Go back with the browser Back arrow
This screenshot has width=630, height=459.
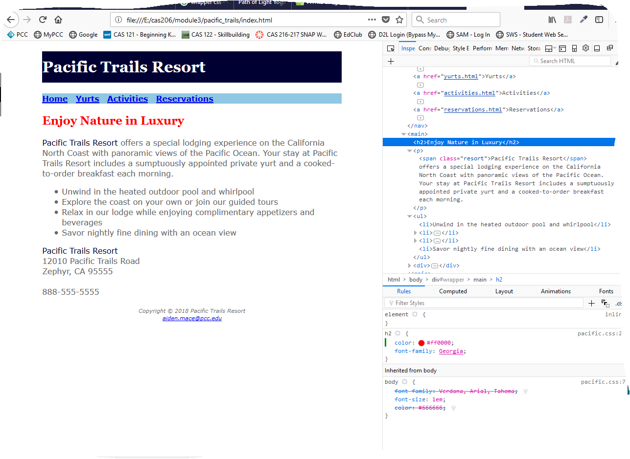pos(11,20)
